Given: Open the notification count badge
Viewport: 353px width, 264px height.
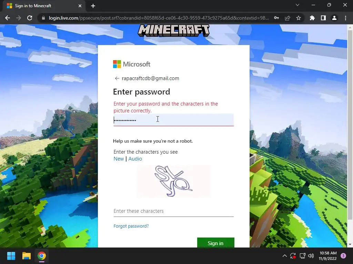Looking at the screenshot, I should [x=343, y=256].
